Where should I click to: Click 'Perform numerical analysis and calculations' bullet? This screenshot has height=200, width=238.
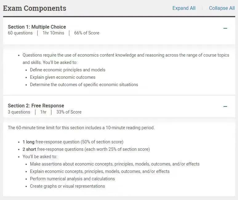point(72,179)
